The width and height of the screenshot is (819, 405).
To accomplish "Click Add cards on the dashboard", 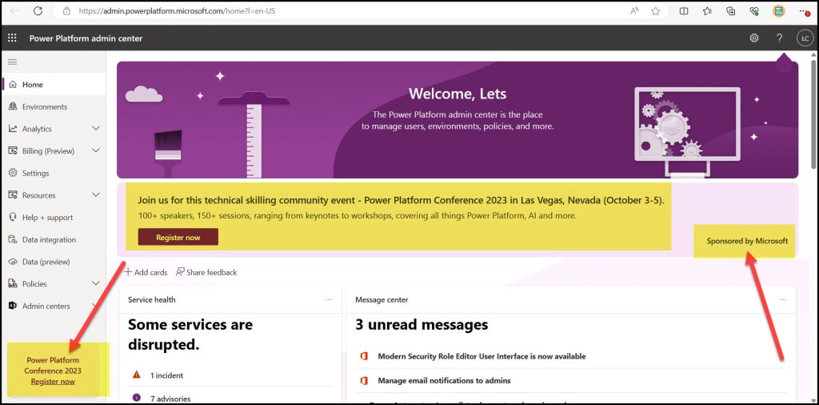I will pos(146,272).
